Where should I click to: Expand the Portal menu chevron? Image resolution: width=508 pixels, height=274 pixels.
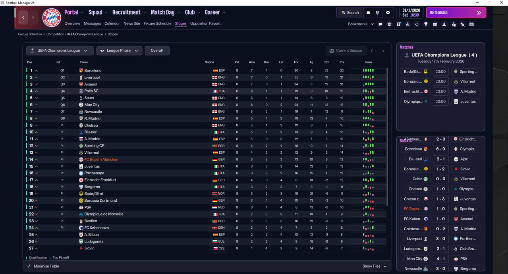83,13
